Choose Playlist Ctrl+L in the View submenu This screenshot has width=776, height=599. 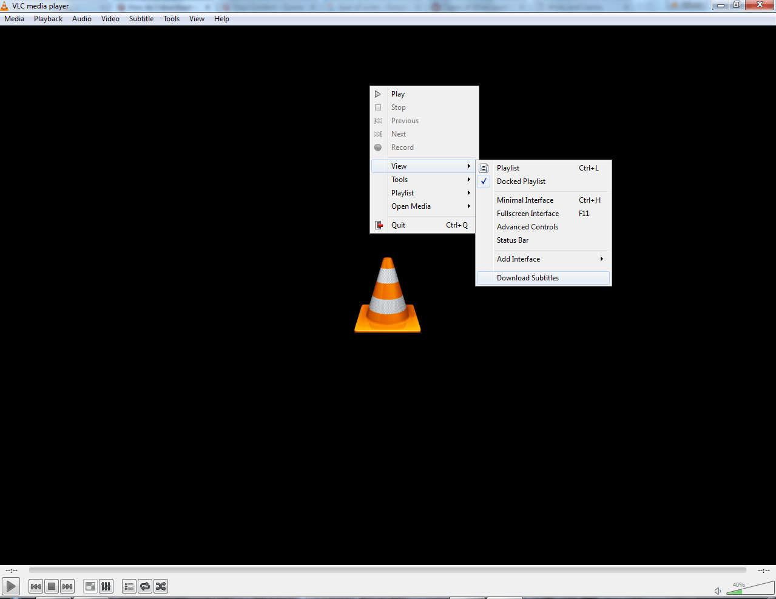tap(543, 168)
